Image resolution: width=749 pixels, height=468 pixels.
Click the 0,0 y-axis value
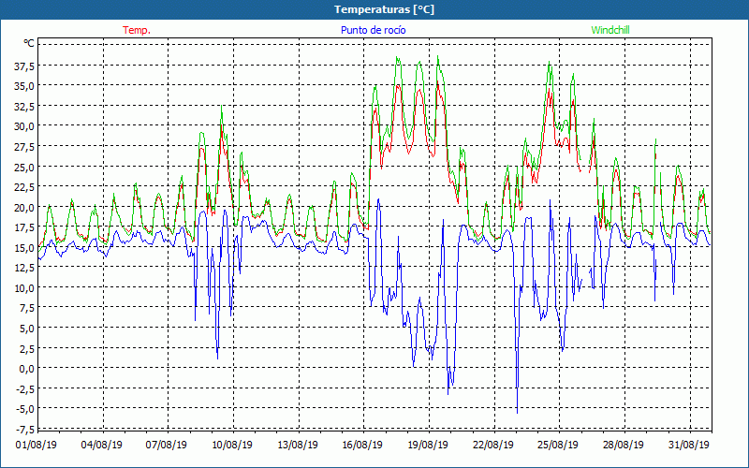27,369
